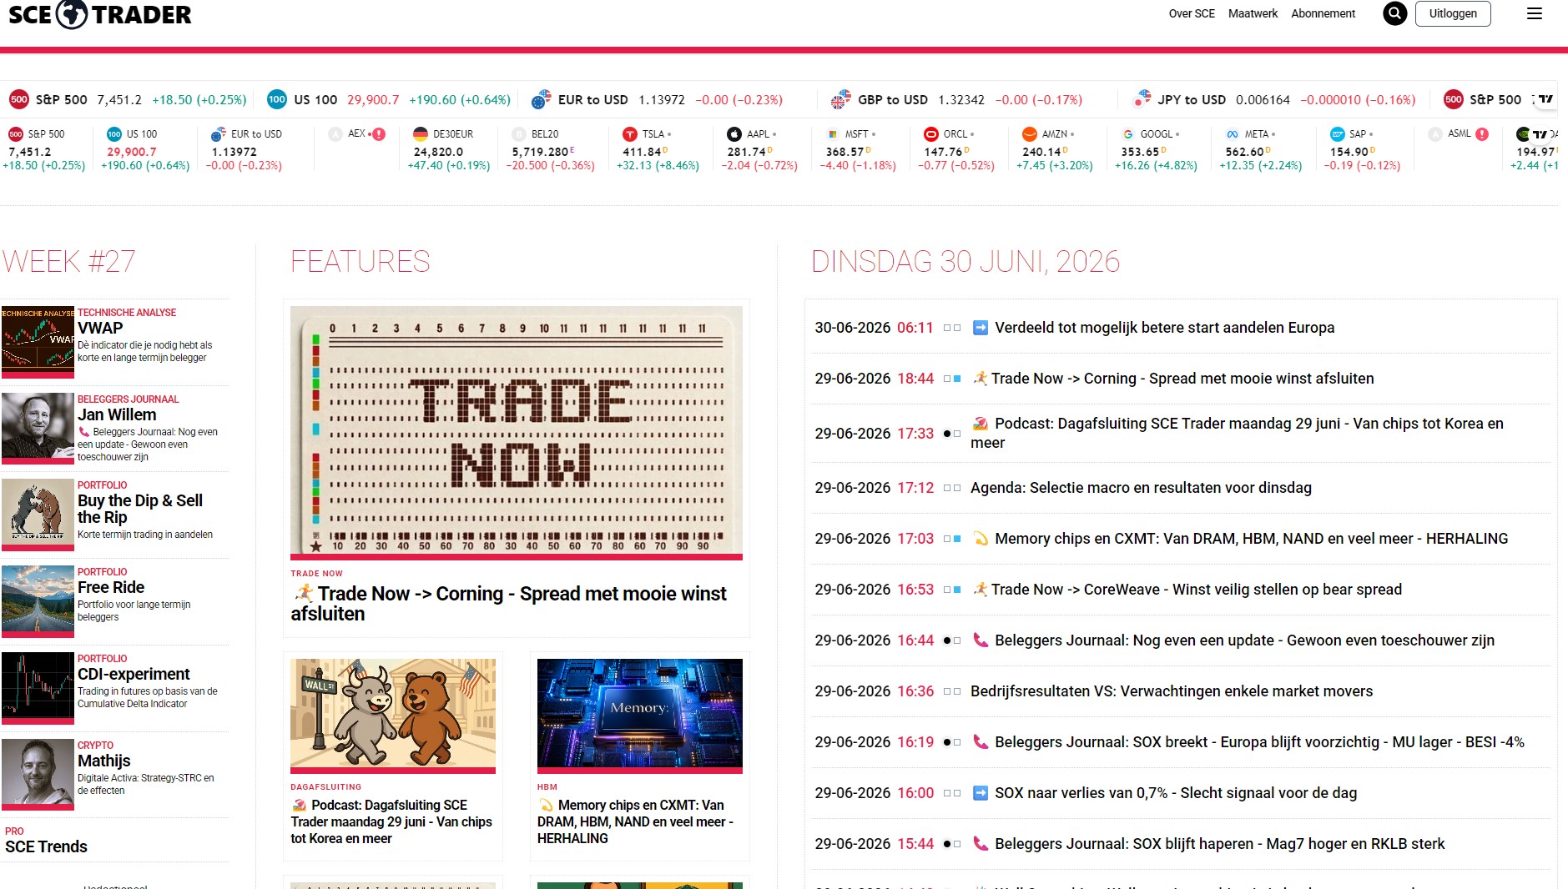Open the search magnifier icon
The height and width of the screenshot is (889, 1568).
[1394, 13]
